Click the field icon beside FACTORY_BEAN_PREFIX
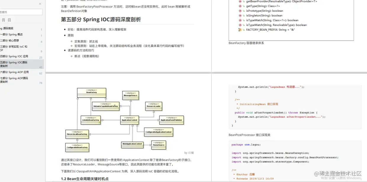This screenshot has width=367, height=182. (x=240, y=30)
